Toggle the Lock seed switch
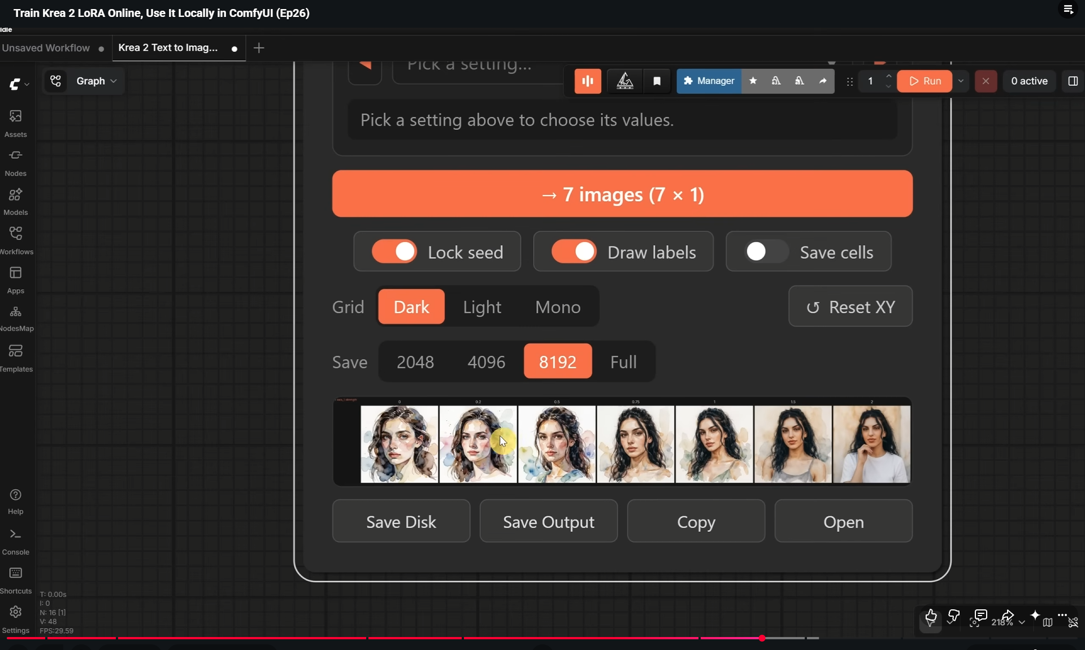The image size is (1085, 650). [394, 251]
